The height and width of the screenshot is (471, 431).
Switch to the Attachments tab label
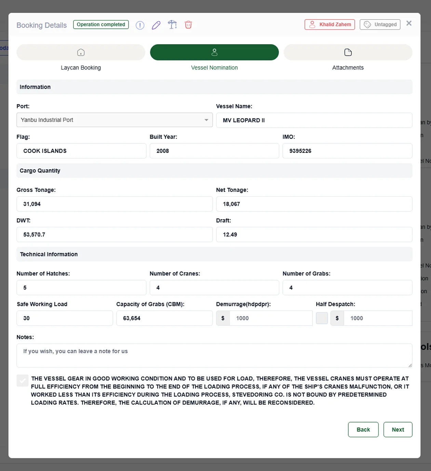tap(348, 68)
